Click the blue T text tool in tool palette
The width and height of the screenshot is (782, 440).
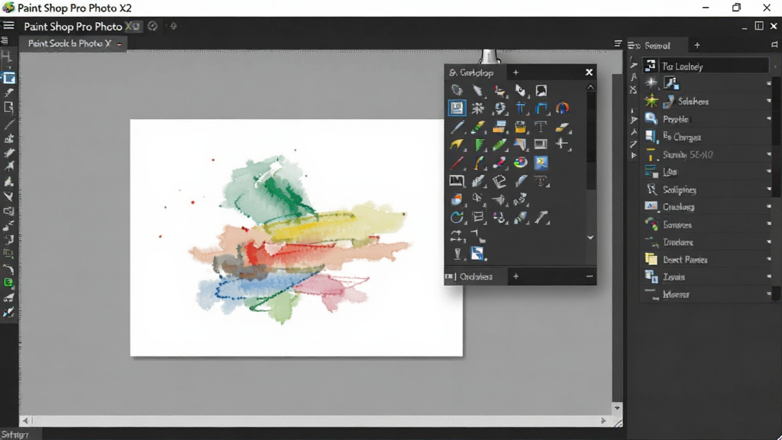click(x=520, y=108)
